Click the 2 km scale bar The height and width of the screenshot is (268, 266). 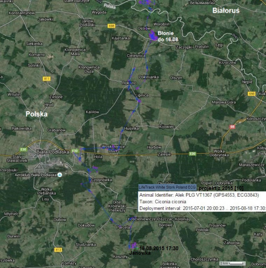pyautogui.click(x=232, y=263)
